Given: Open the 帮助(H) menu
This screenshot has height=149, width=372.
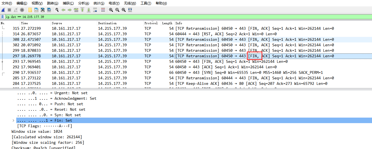Looking at the screenshot, I should coord(161,3).
